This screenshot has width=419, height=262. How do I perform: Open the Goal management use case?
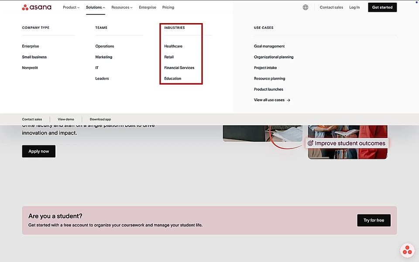(x=269, y=46)
